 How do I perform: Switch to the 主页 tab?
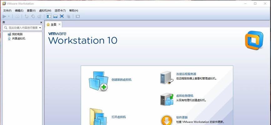pos(53,25)
